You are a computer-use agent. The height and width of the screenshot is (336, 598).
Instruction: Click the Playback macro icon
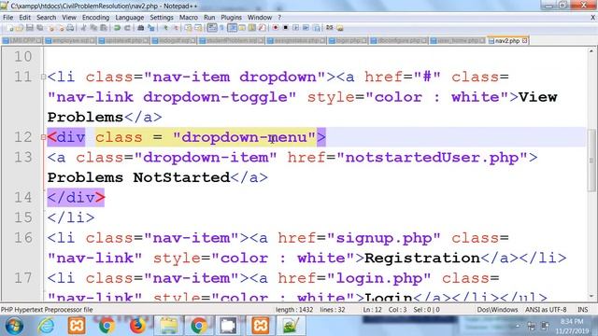(x=296, y=28)
